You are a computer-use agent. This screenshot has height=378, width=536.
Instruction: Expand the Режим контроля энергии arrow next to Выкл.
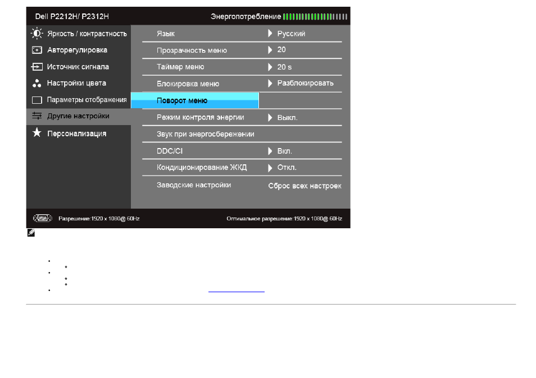[270, 118]
